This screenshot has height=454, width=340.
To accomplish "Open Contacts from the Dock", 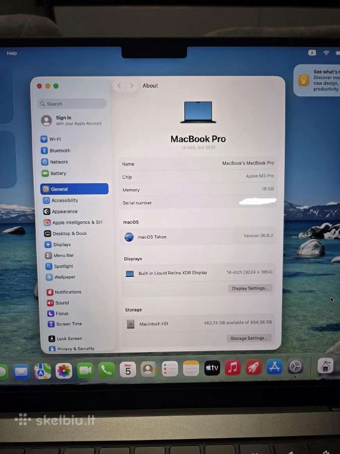I will [x=149, y=369].
